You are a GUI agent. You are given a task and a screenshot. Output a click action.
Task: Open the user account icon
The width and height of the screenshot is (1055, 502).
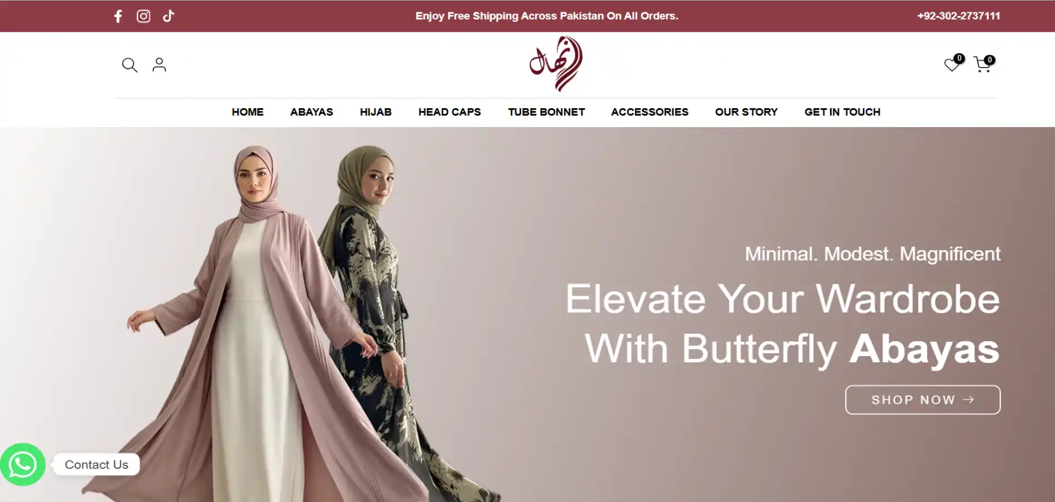(159, 65)
